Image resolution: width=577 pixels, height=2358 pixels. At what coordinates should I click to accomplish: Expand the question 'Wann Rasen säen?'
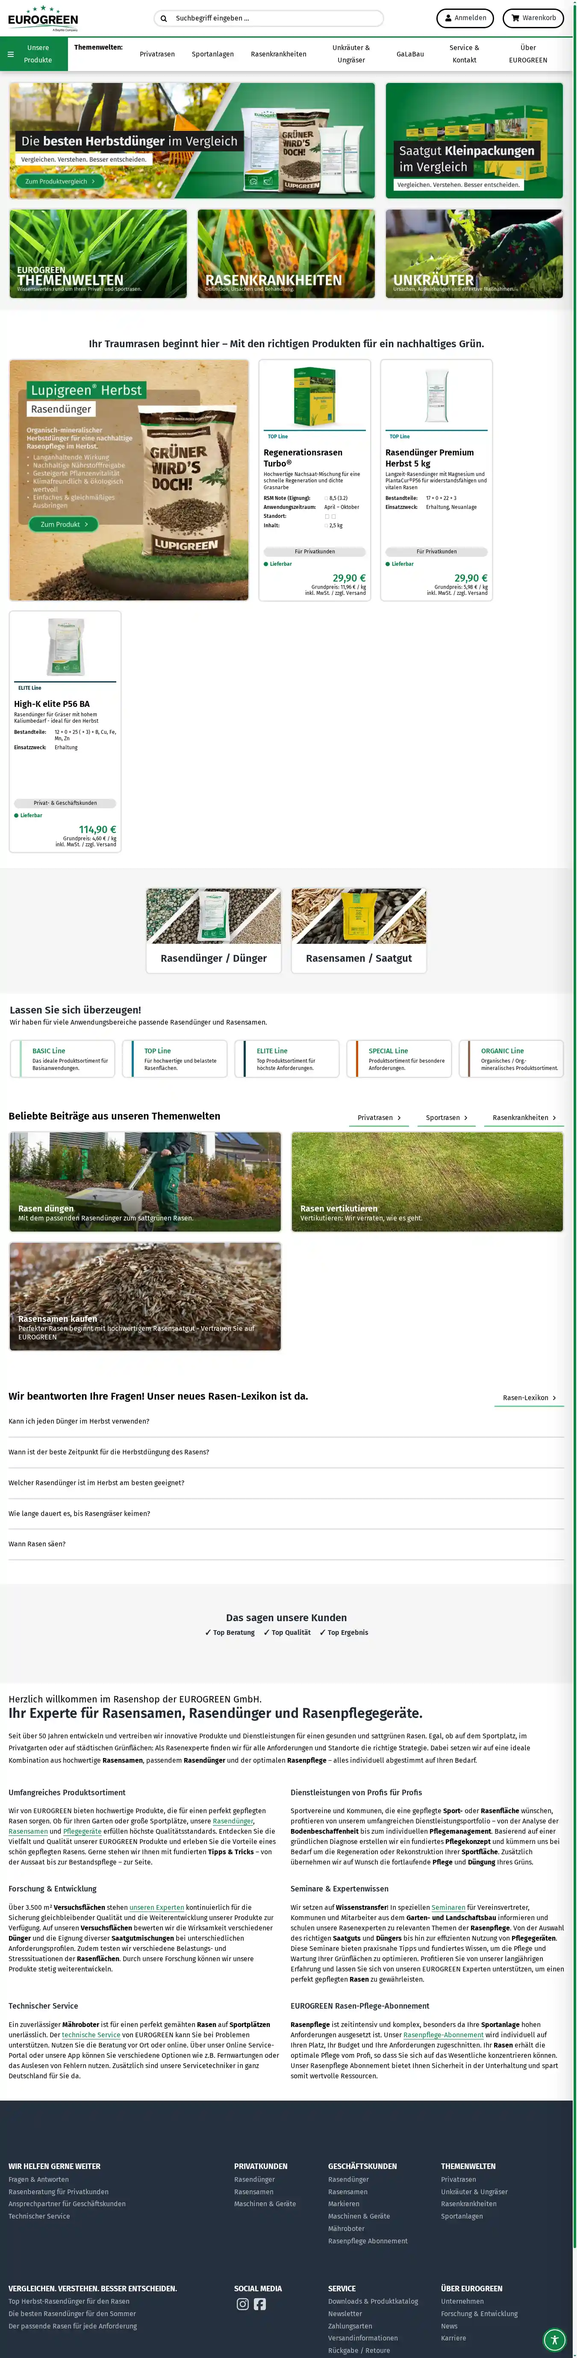[x=37, y=1544]
